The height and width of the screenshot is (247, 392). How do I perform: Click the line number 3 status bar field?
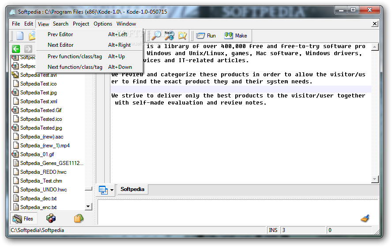[303, 230]
